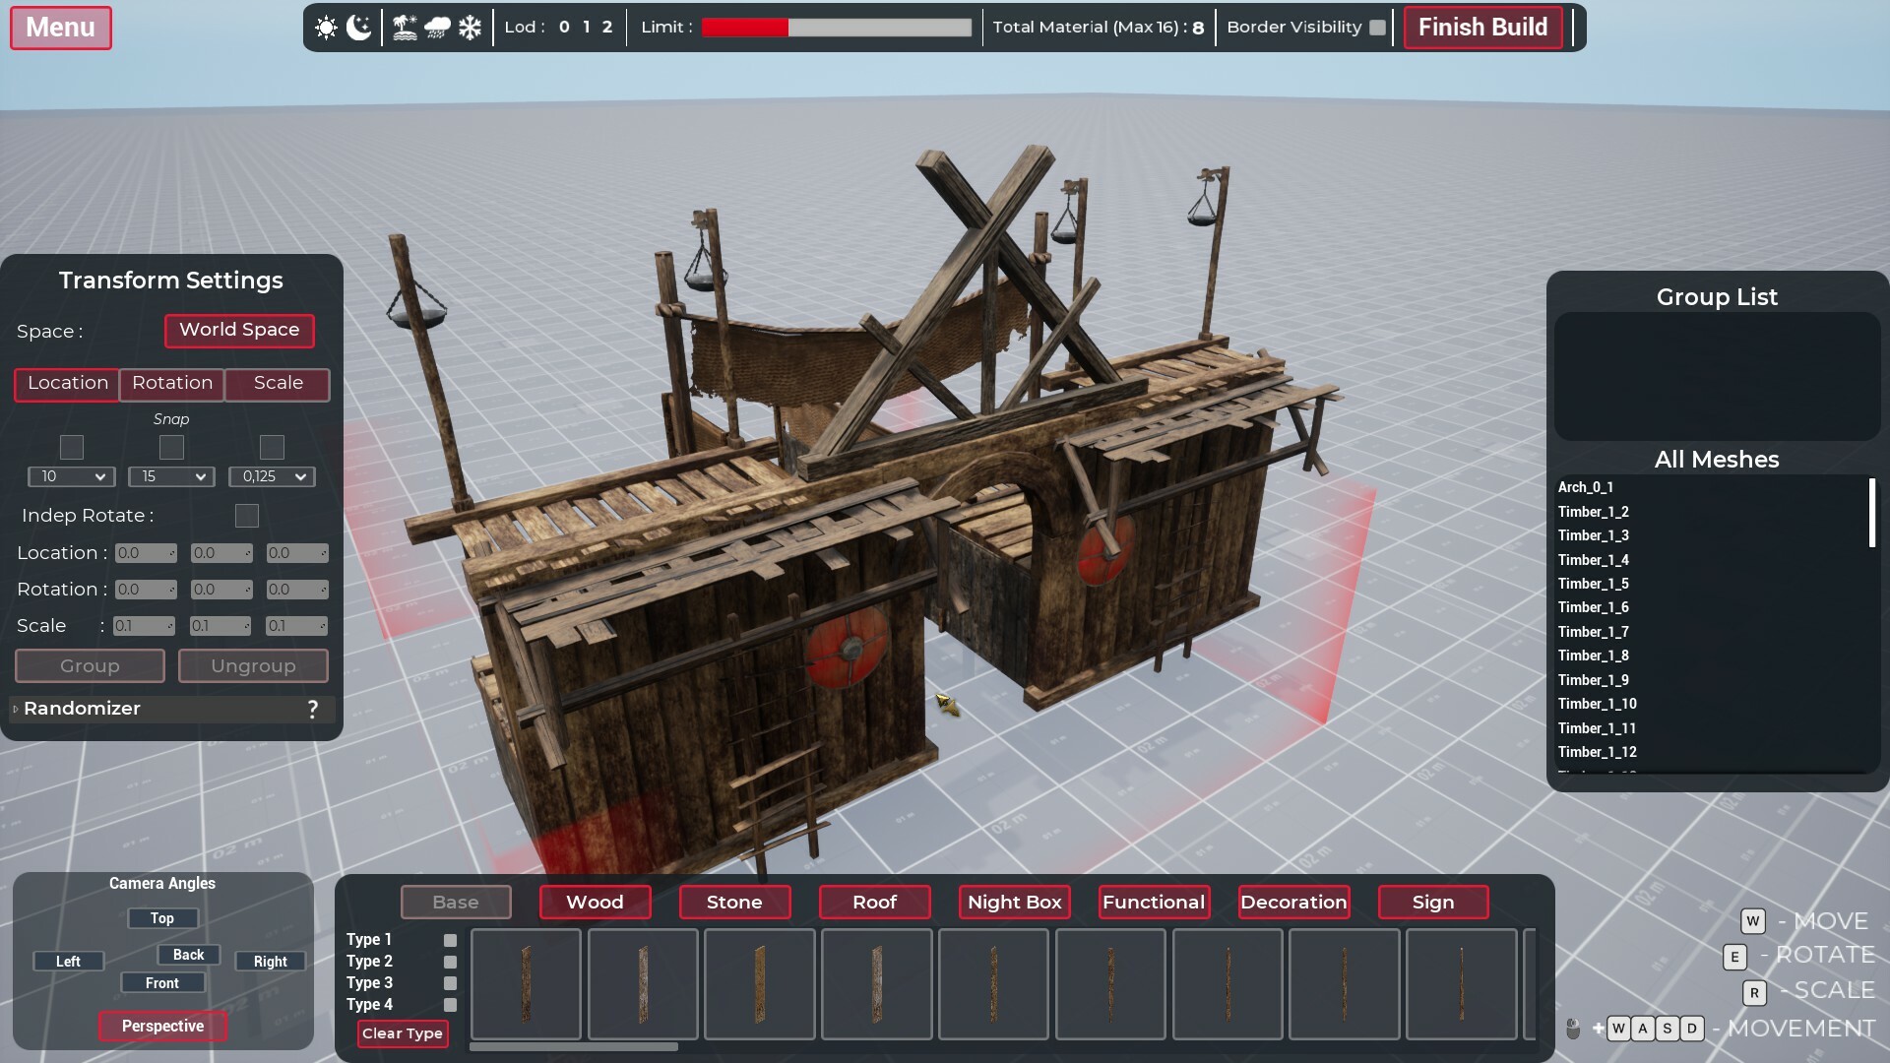Click the Perspective camera button
The width and height of the screenshot is (1890, 1063).
[162, 1026]
